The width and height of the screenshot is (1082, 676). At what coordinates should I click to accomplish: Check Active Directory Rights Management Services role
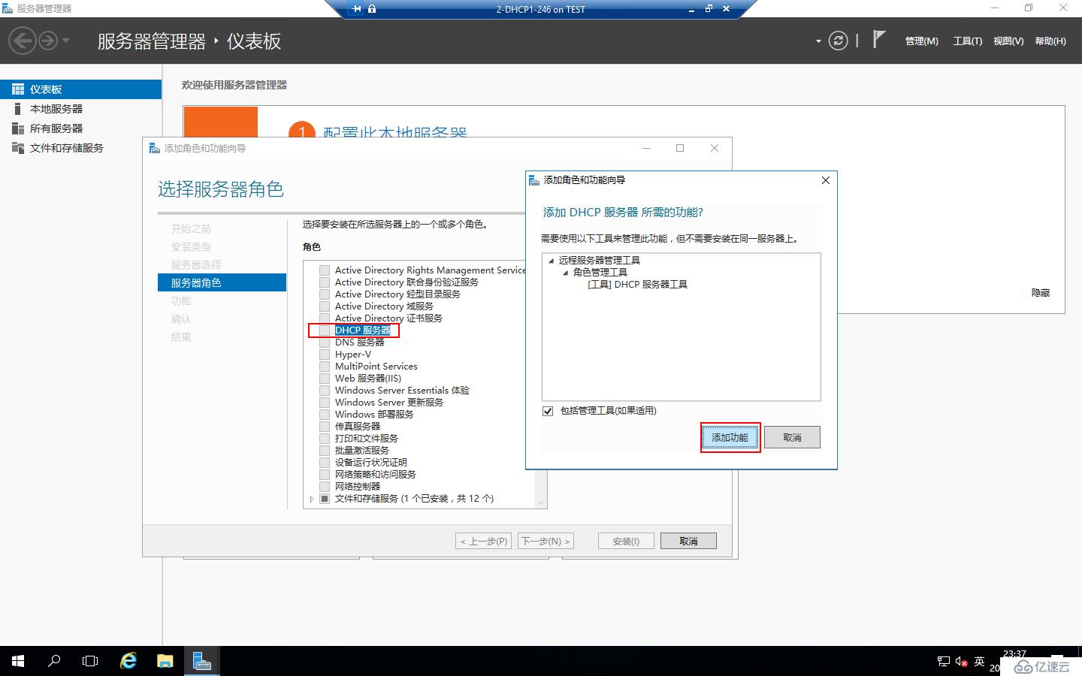click(x=325, y=270)
